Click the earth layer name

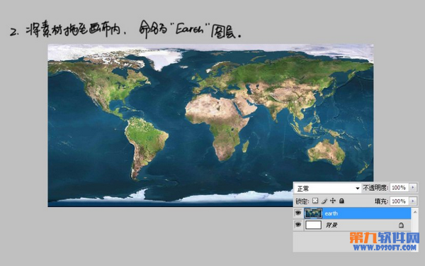[x=331, y=214]
